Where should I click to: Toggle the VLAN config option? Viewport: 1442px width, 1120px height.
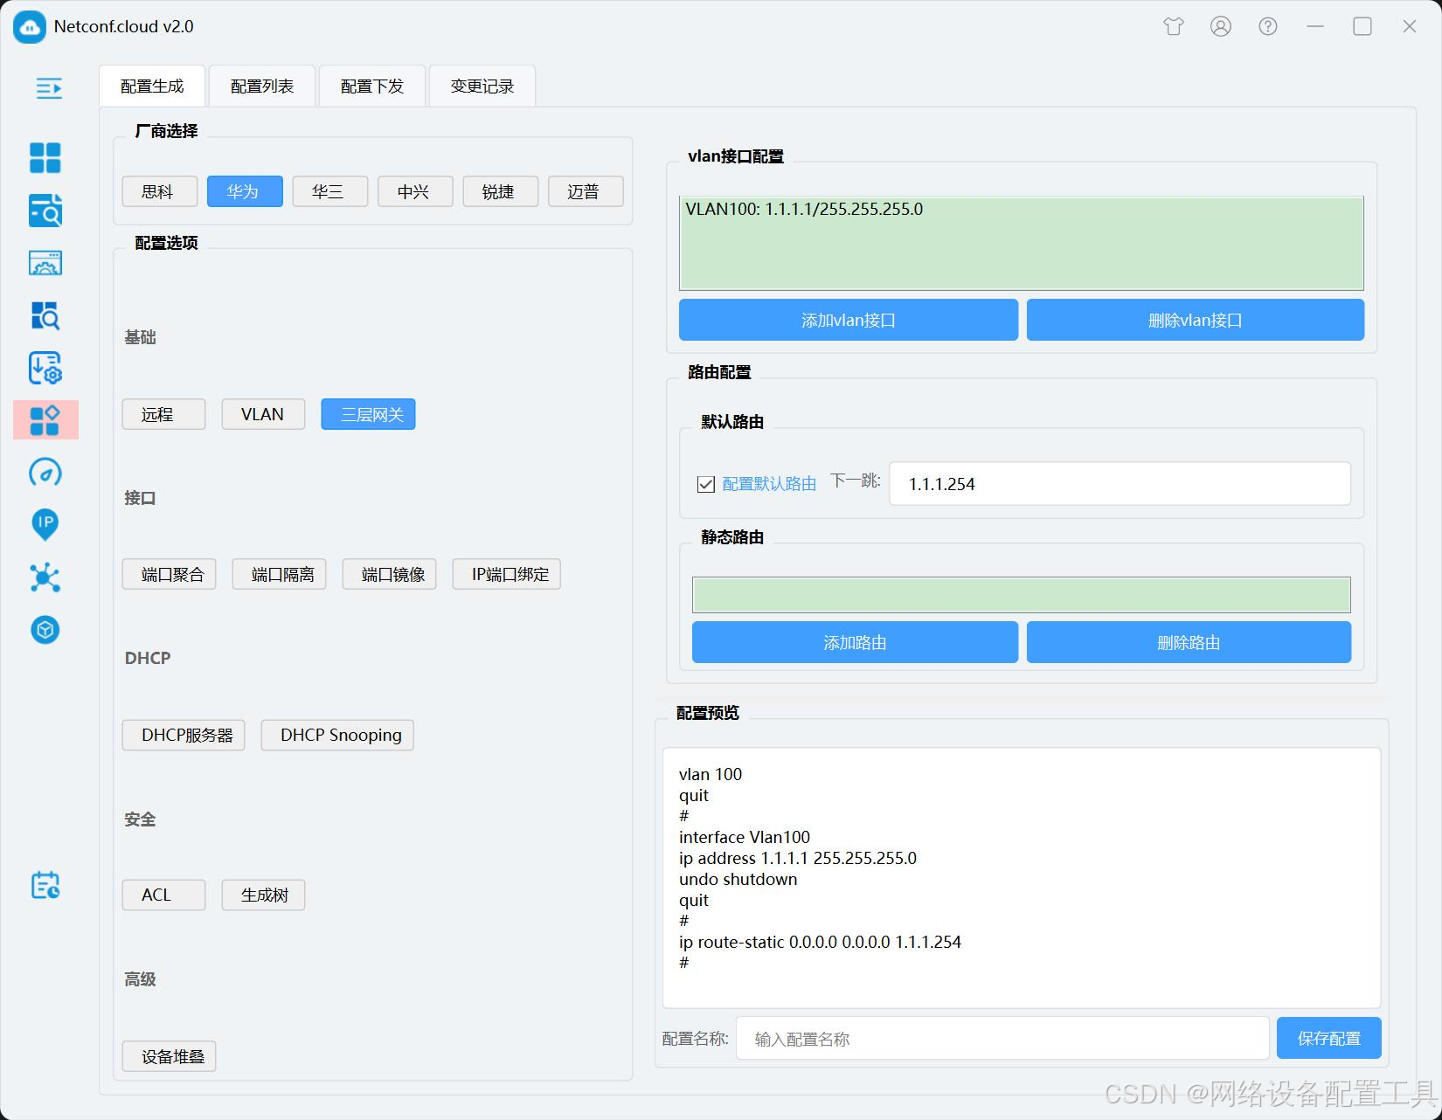tap(263, 414)
